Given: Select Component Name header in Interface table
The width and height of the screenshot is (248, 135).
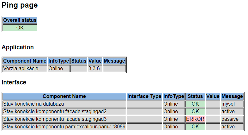Looking at the screenshot, I should click(x=64, y=96).
